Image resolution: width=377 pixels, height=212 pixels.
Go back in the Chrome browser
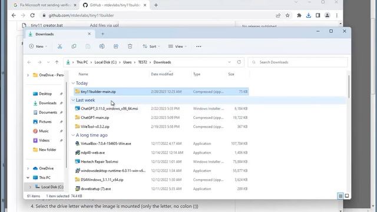(x=14, y=15)
